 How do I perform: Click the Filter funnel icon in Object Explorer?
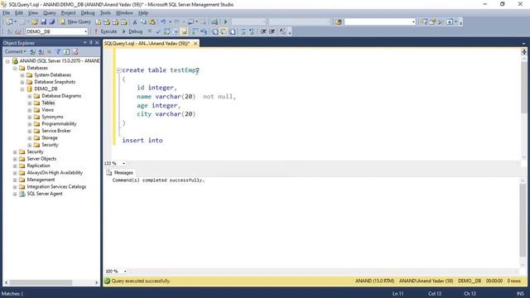[x=58, y=51]
